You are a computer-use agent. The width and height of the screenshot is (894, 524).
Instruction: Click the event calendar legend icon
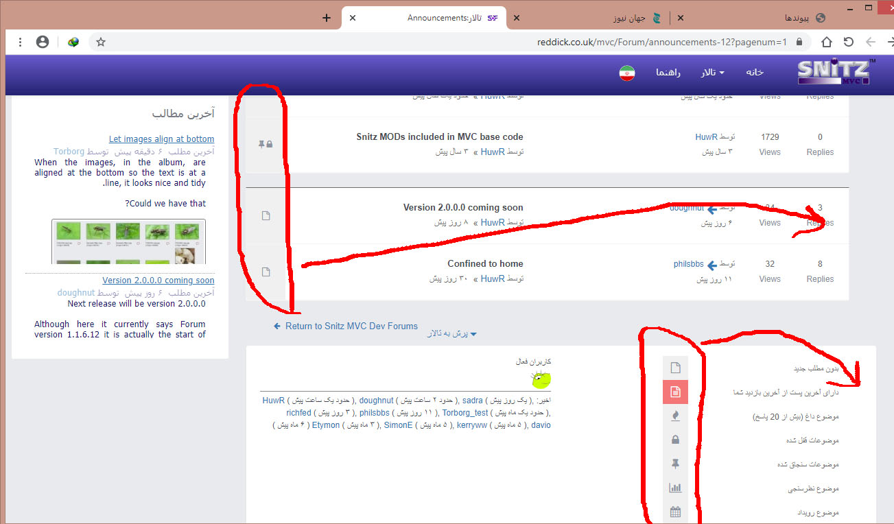675,512
